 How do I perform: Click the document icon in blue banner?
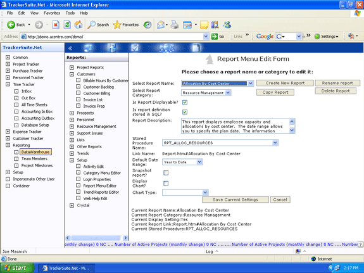(196, 48)
